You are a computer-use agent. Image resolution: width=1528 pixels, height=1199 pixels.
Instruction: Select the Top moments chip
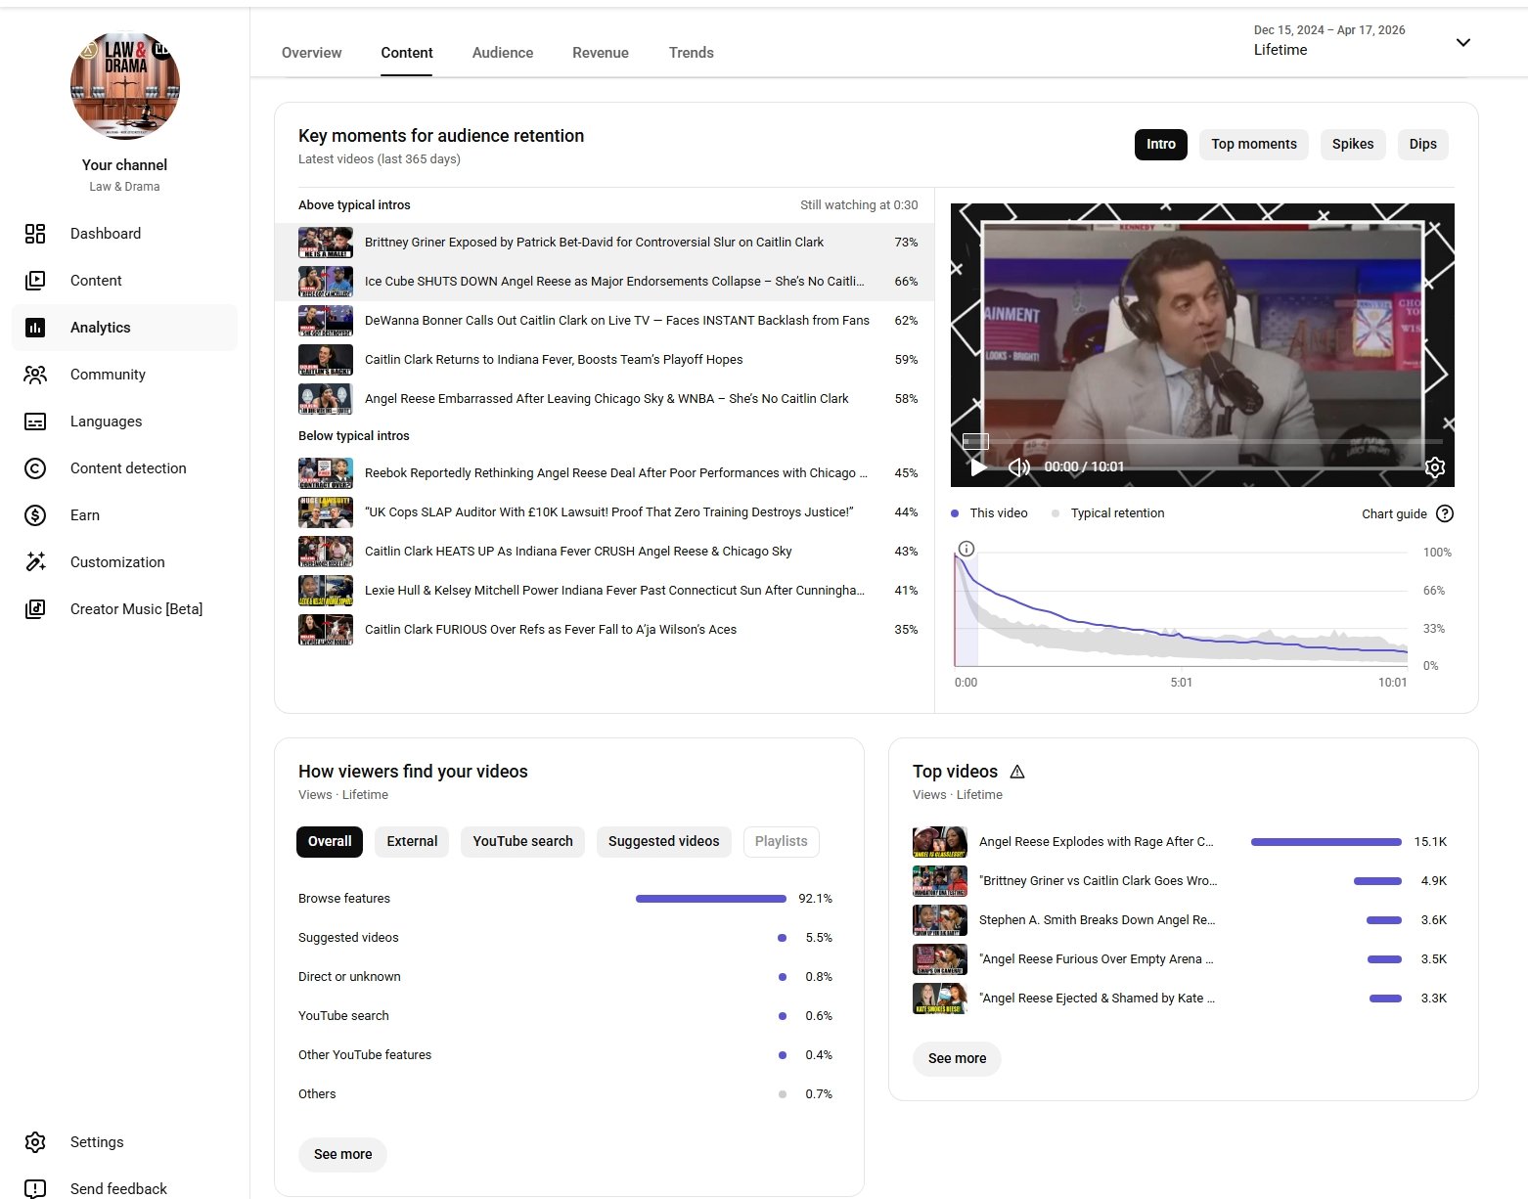click(1253, 145)
